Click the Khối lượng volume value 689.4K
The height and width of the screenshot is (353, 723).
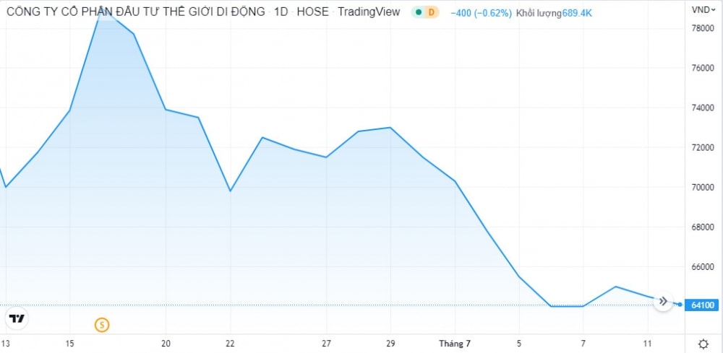pos(577,12)
